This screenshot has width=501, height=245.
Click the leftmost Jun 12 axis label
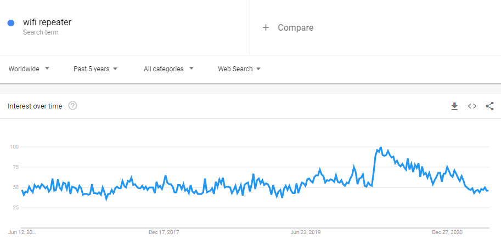coord(22,232)
